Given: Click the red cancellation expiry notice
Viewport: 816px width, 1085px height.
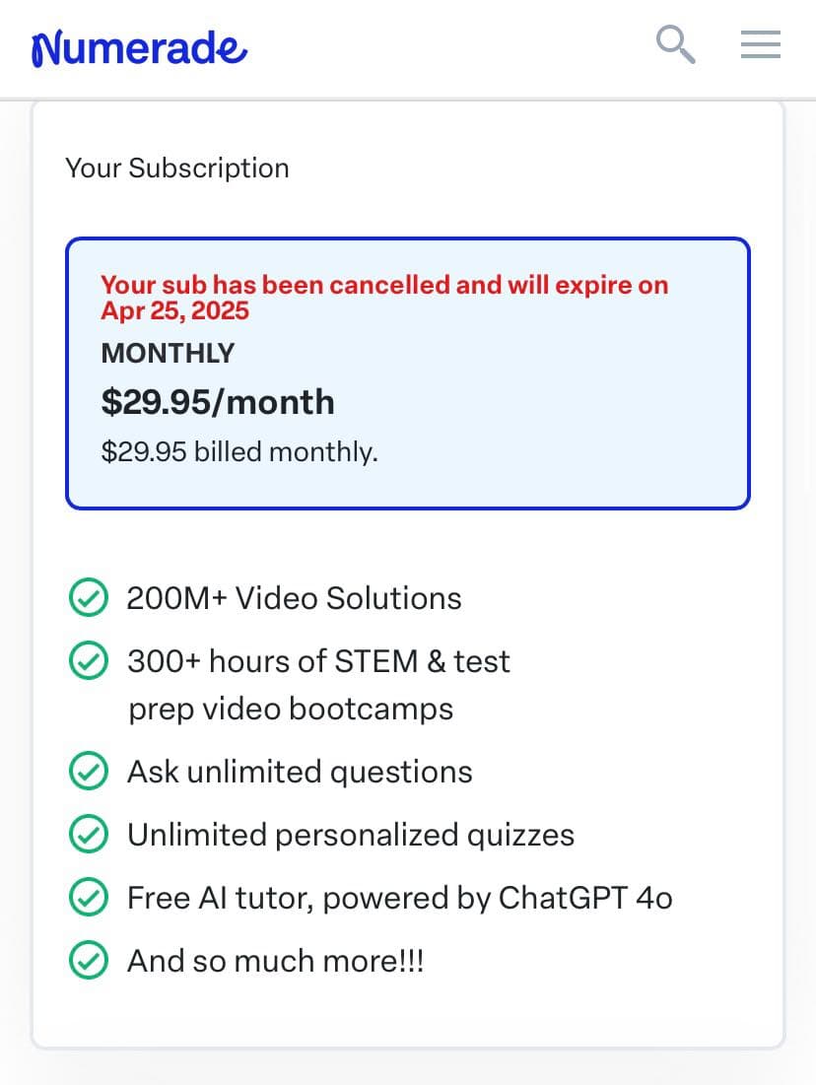Looking at the screenshot, I should [384, 298].
